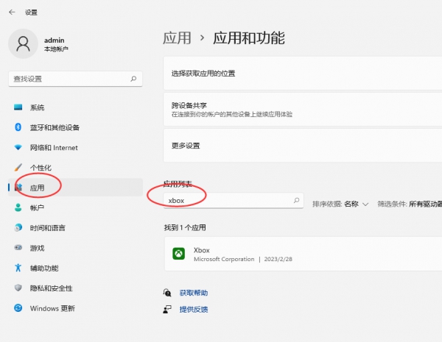Screen dimensions: 442x342
Task: Select the Xbox app entry row
Action: coord(304,254)
